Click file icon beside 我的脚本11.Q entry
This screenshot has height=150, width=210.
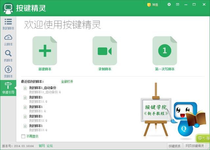tap(25, 97)
